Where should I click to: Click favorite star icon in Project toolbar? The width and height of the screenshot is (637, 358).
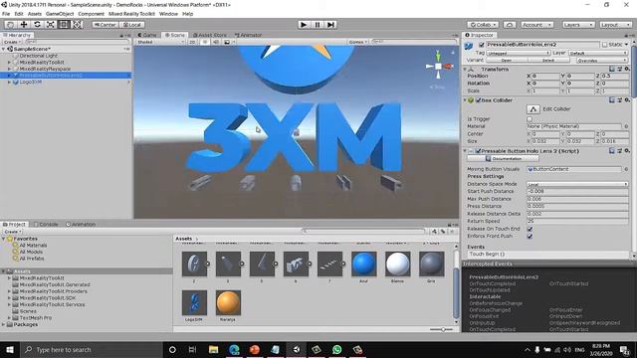(x=452, y=232)
